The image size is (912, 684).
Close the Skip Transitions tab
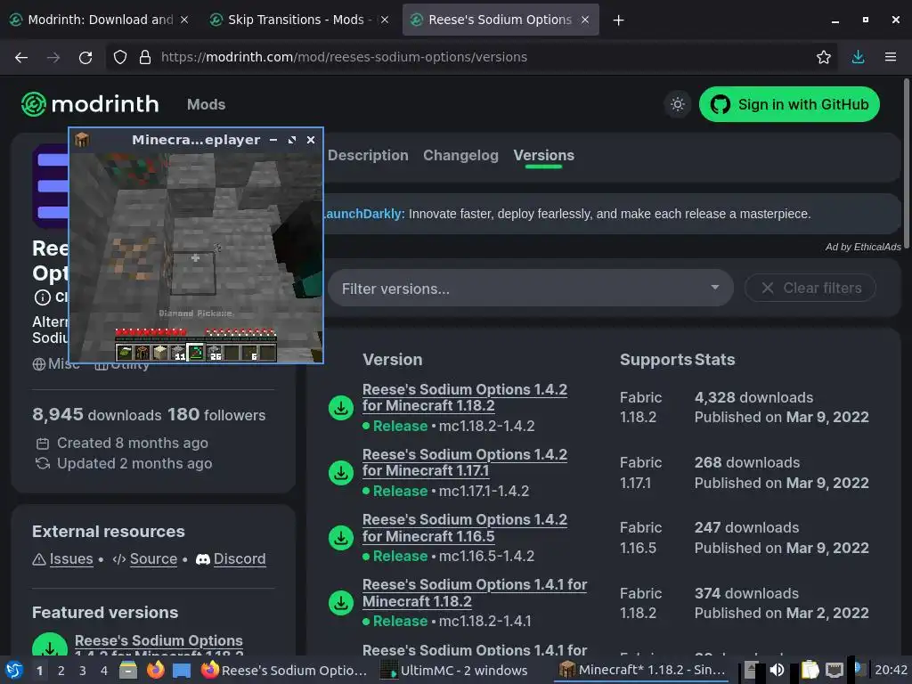[385, 20]
